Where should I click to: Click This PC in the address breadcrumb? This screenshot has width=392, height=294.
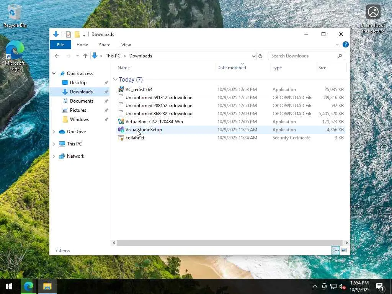tap(113, 56)
